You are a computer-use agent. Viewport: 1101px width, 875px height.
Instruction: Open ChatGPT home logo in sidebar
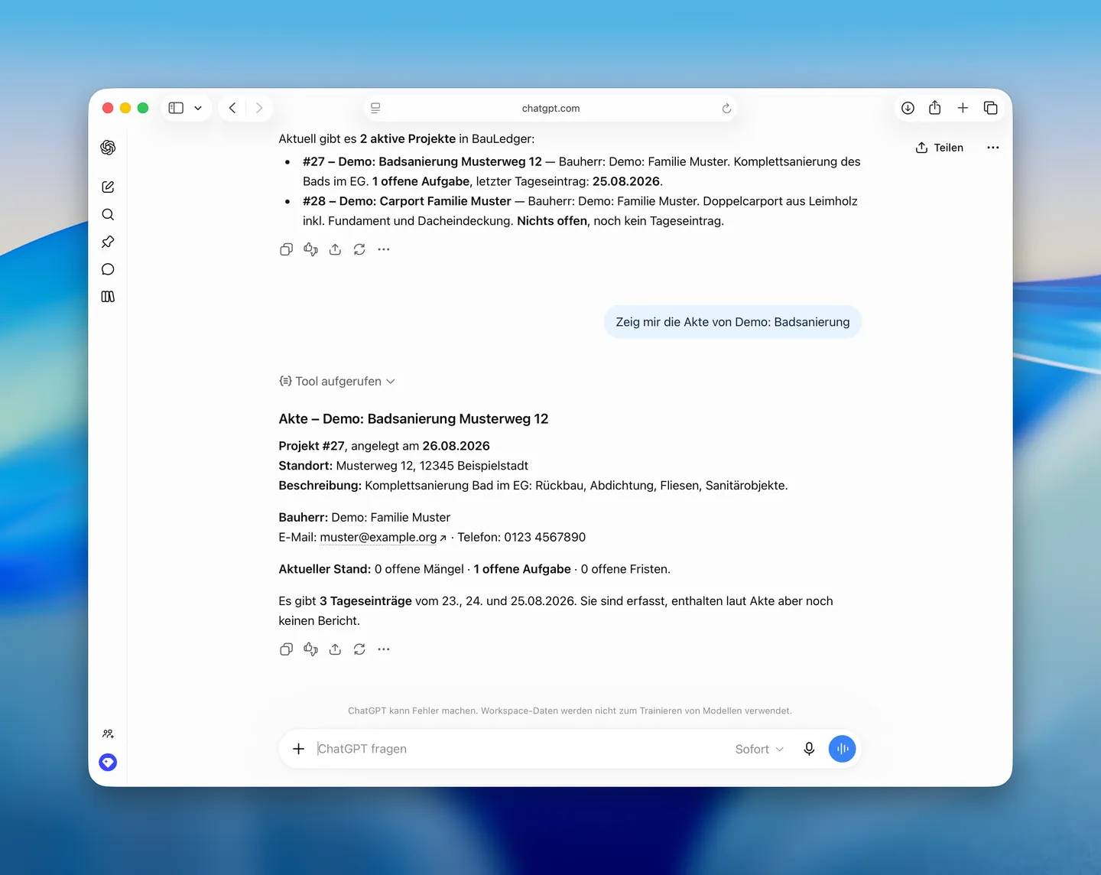coord(108,148)
